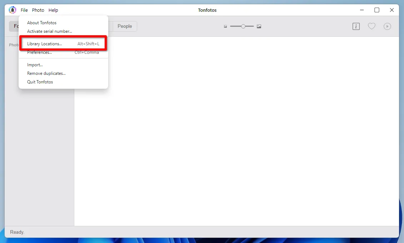The height and width of the screenshot is (243, 404).
Task: Open the Photo menu
Action: [38, 10]
